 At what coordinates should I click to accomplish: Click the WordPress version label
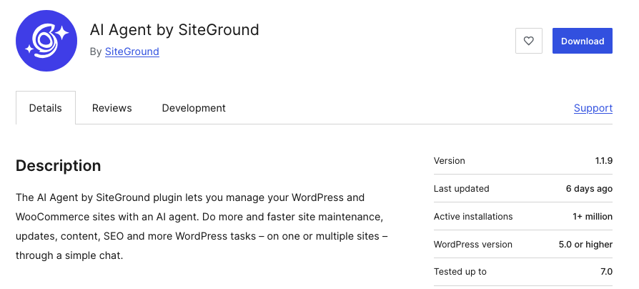point(473,245)
